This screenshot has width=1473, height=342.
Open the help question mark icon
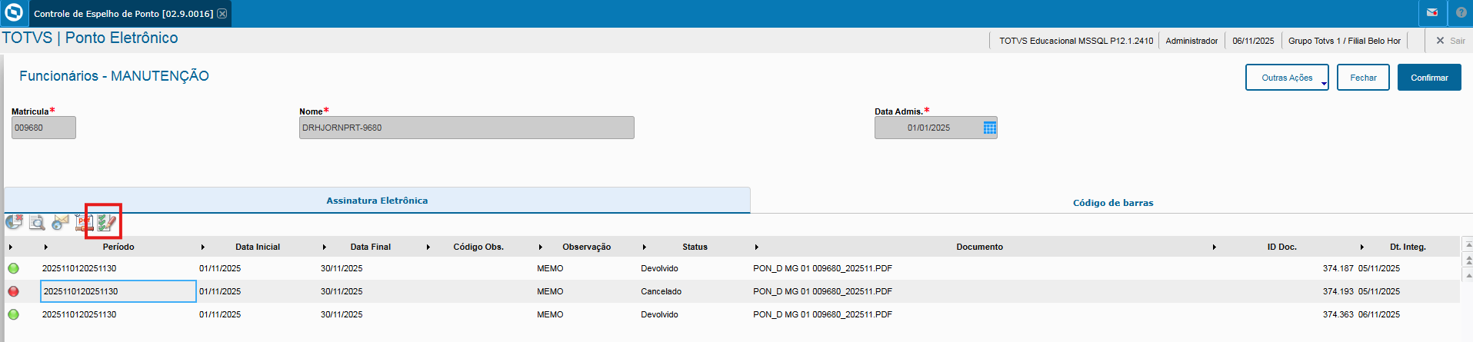tap(1461, 13)
